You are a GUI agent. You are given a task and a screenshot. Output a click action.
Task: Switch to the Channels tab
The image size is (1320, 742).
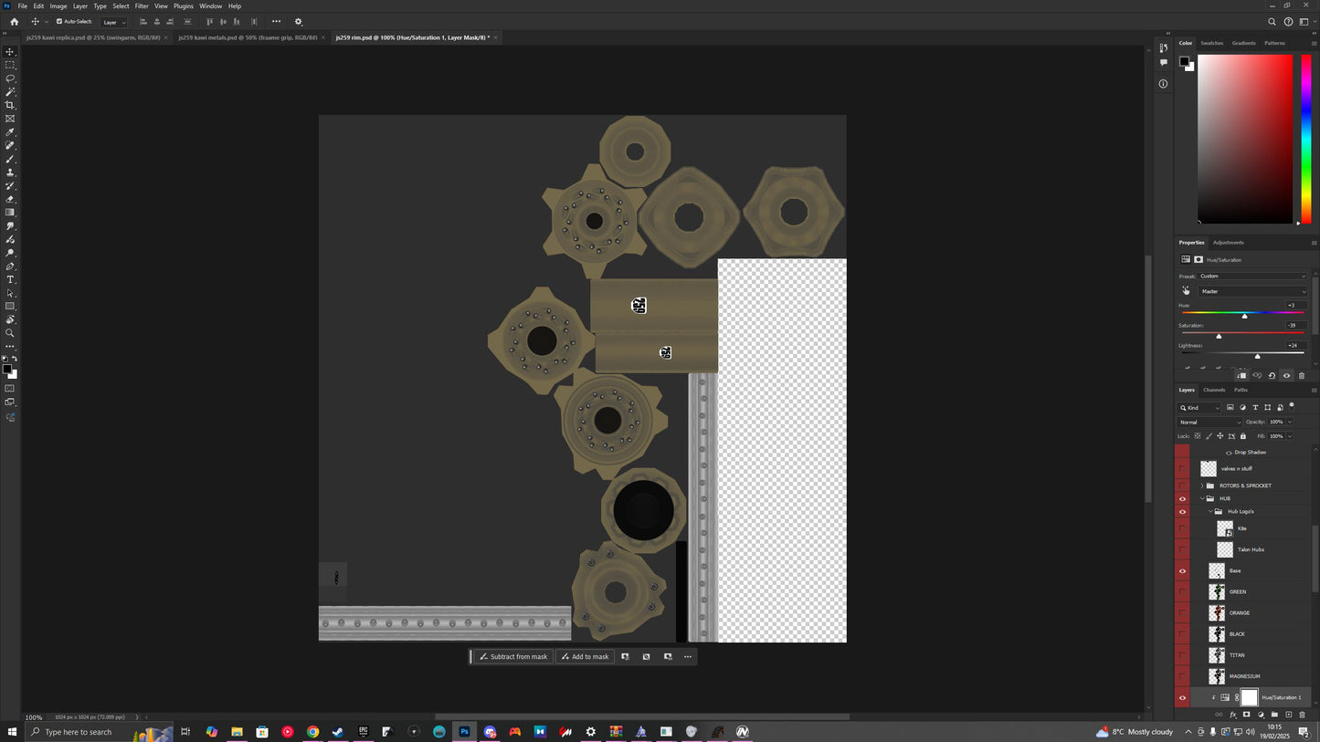pos(1214,390)
